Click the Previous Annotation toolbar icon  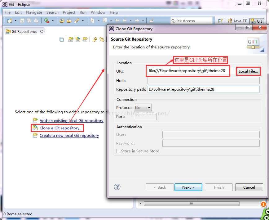point(105,20)
